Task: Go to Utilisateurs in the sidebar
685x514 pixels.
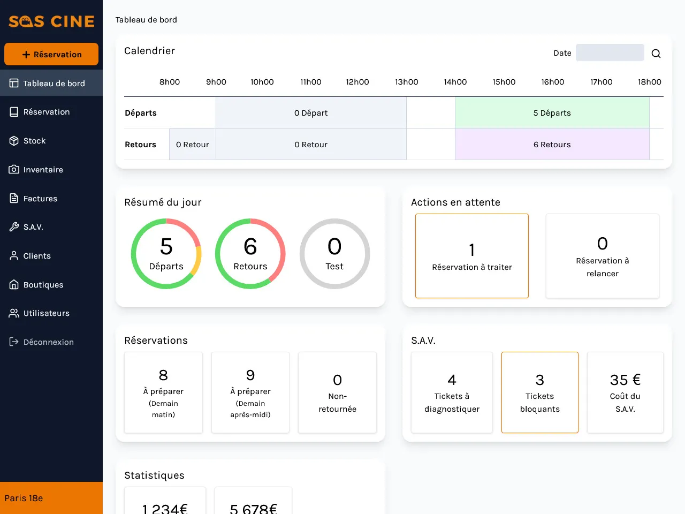Action: coord(47,313)
